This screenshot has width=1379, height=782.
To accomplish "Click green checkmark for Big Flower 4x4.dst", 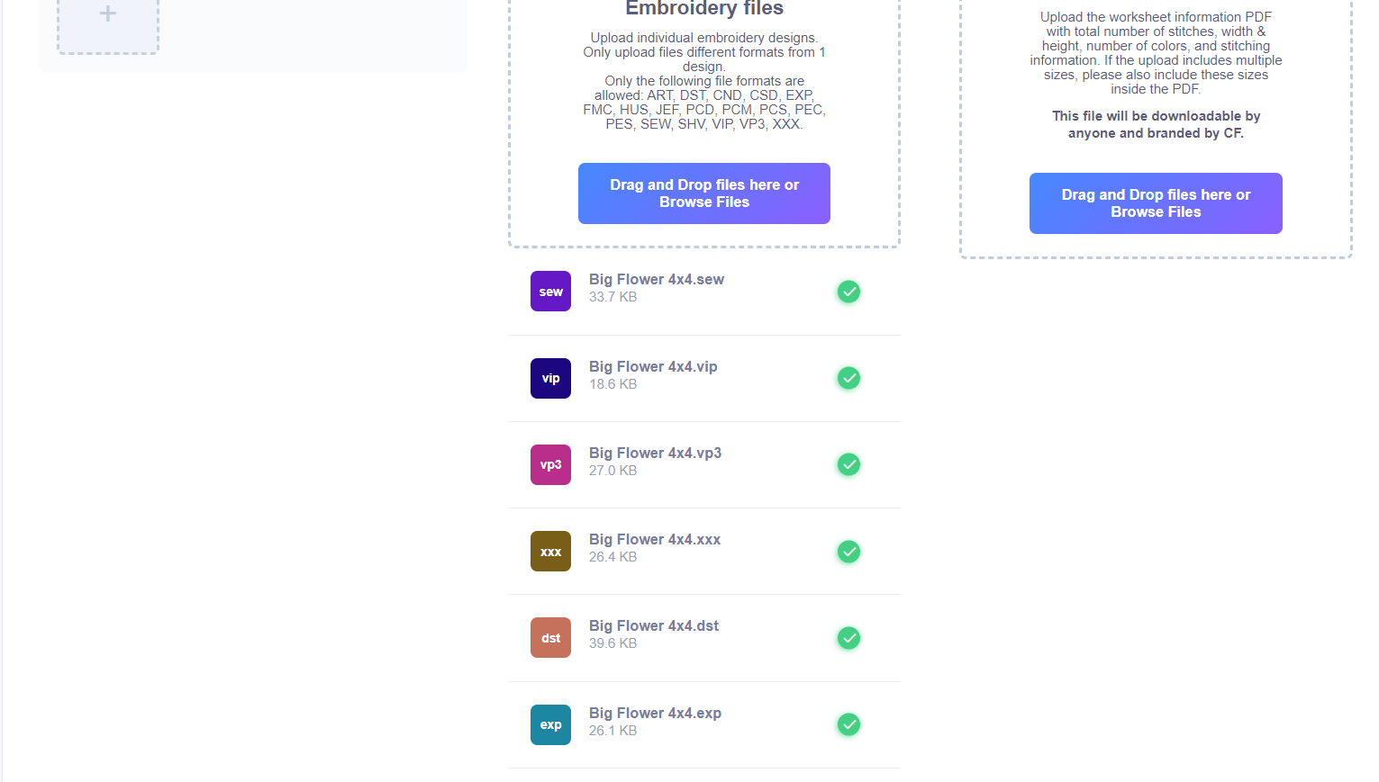I will [848, 638].
